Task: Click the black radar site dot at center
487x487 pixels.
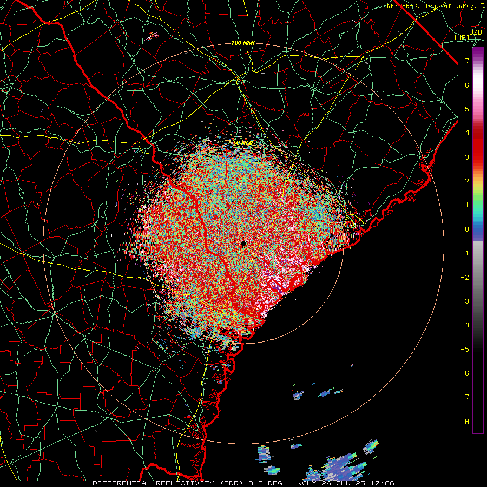Action: pyautogui.click(x=244, y=243)
